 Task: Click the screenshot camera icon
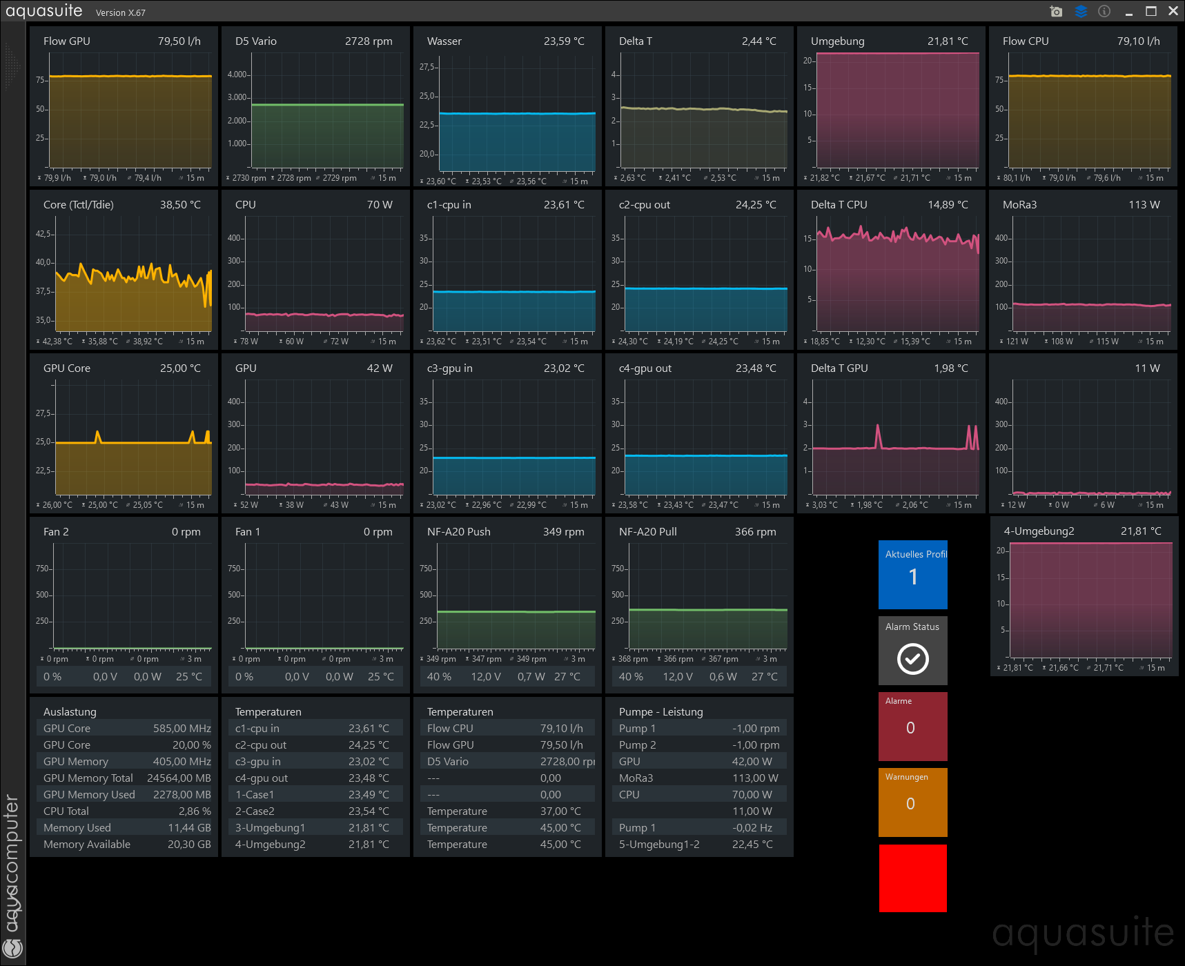1056,11
